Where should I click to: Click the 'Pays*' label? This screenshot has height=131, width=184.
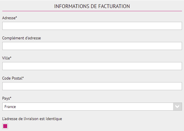point(7,98)
